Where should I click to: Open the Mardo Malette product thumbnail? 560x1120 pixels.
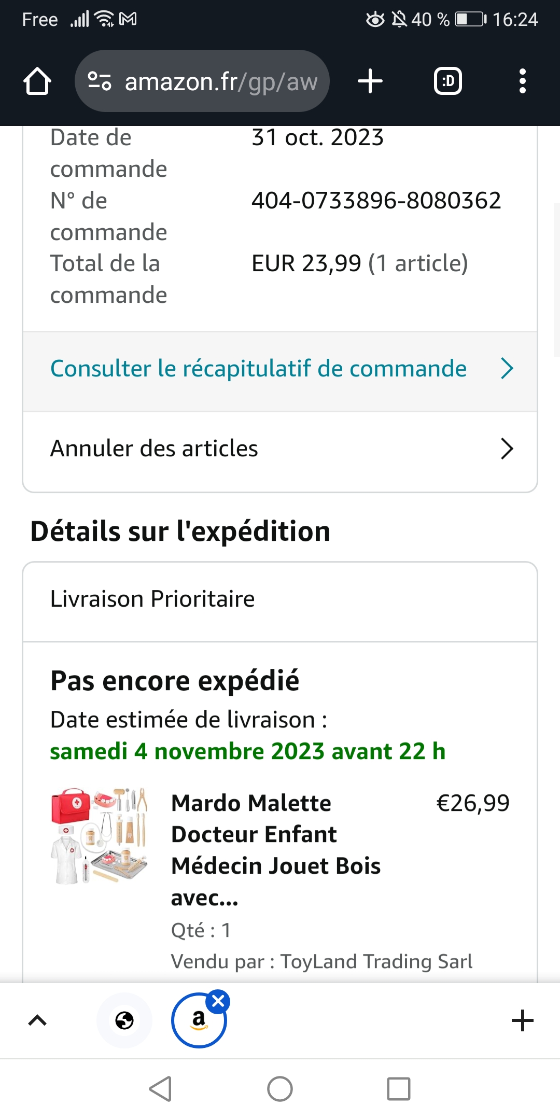[x=99, y=836]
